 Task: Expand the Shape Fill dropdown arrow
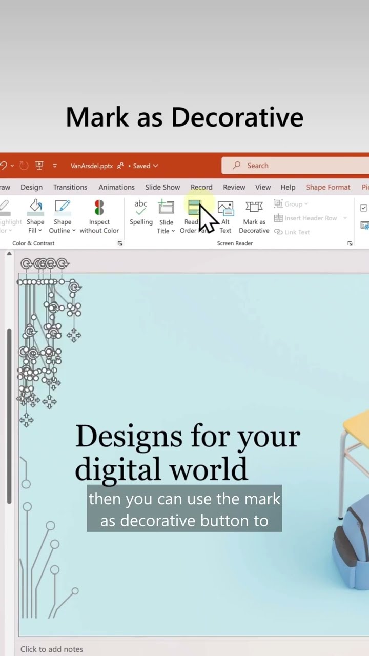pos(40,231)
